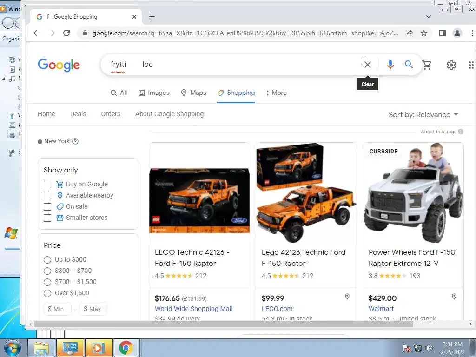Screen dimensions: 476x357
Task: Enable Buy on Google filter
Action: (x=47, y=184)
